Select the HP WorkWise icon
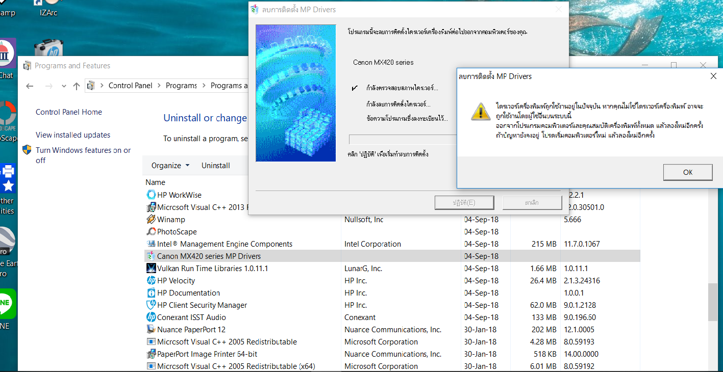 [x=151, y=195]
